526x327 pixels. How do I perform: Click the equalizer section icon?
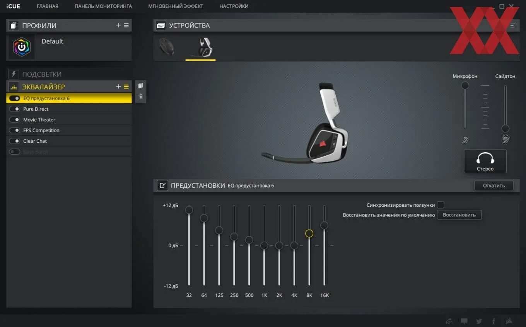[14, 87]
